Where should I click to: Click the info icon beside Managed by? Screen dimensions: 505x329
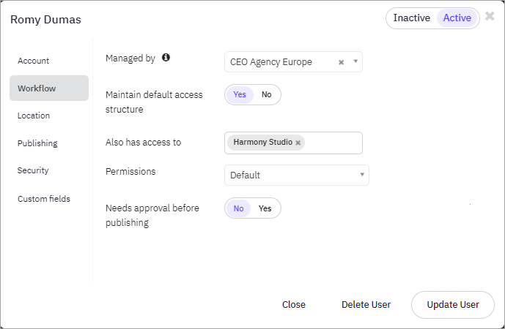[166, 58]
